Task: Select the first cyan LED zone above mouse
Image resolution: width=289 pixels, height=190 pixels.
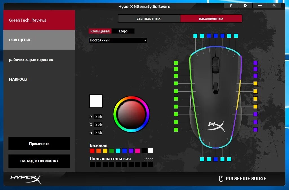Action: click(x=195, y=36)
